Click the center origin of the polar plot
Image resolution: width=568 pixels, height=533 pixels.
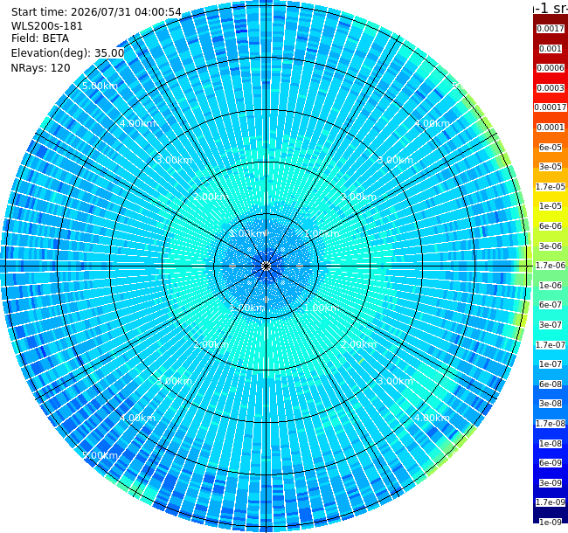267,266
